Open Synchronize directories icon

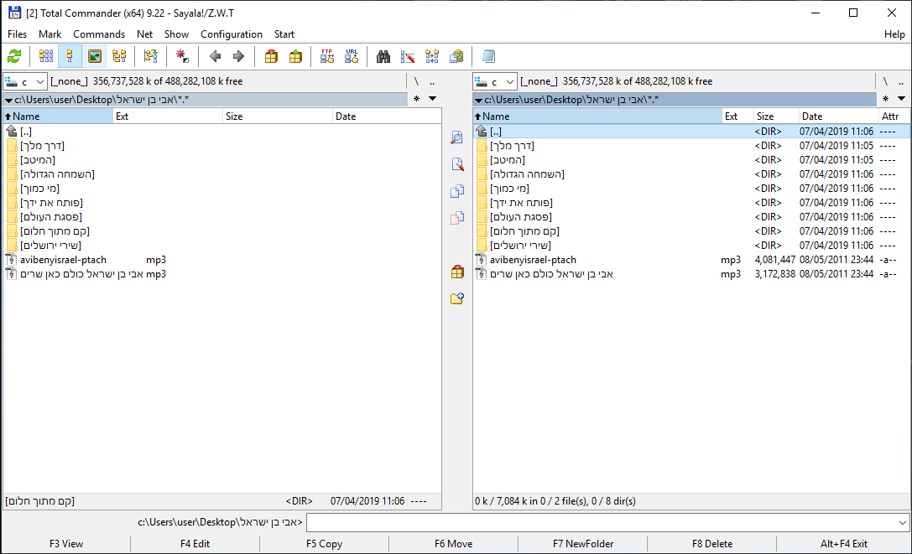(432, 56)
